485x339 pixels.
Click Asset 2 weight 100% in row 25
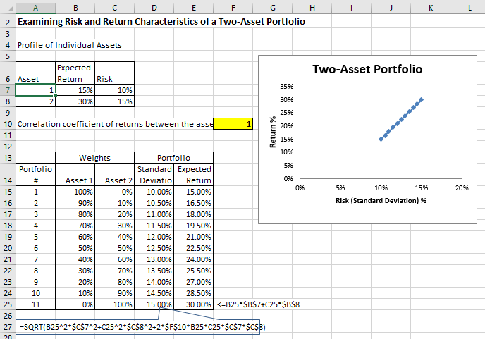coord(114,304)
